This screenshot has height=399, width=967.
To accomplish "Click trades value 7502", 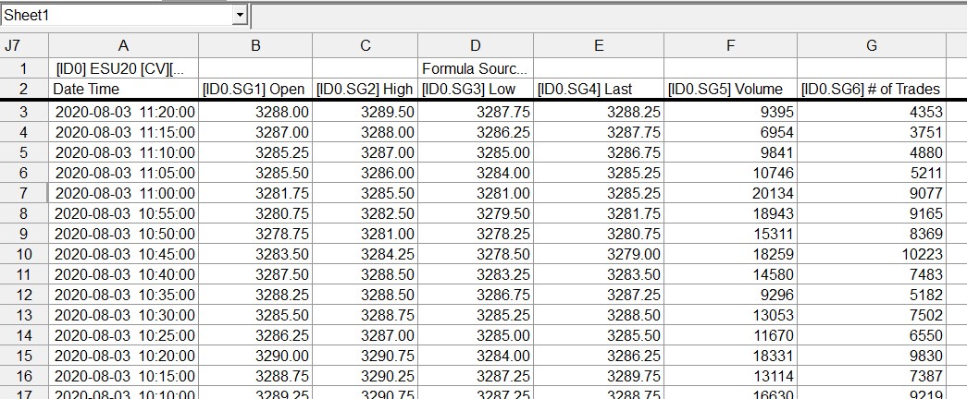I will pyautogui.click(x=872, y=315).
